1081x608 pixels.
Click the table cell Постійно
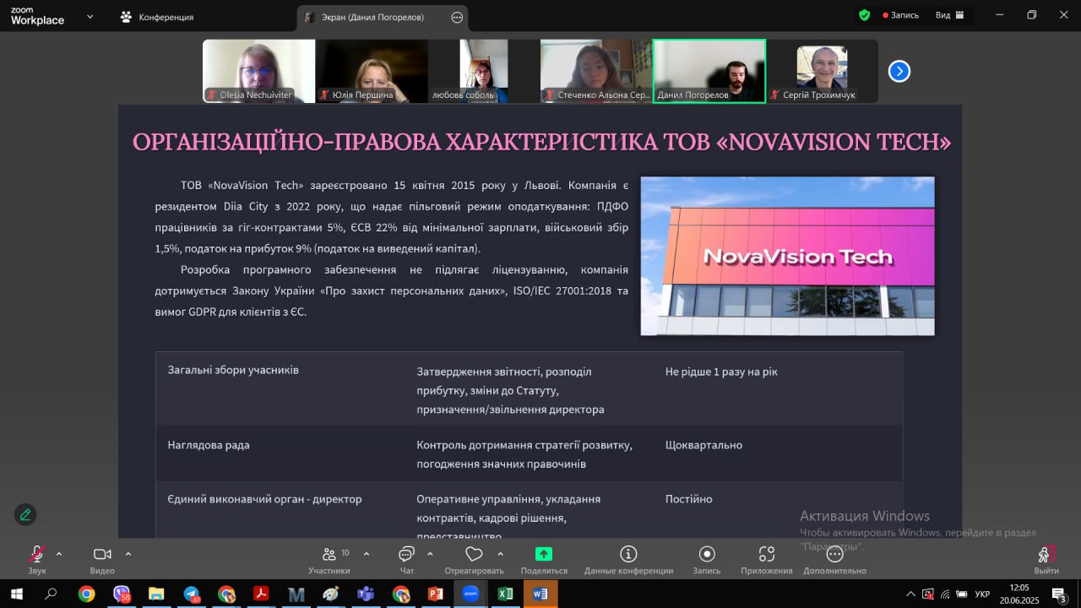tap(688, 499)
